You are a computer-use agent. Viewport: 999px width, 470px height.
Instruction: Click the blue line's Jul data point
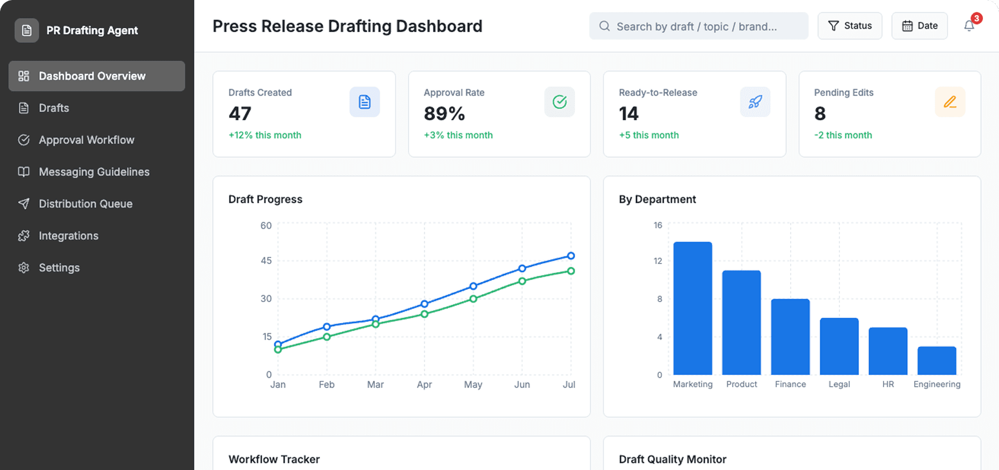(571, 256)
